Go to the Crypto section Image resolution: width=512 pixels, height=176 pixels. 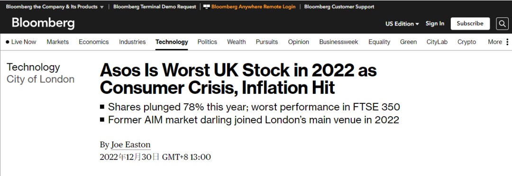[x=466, y=42]
